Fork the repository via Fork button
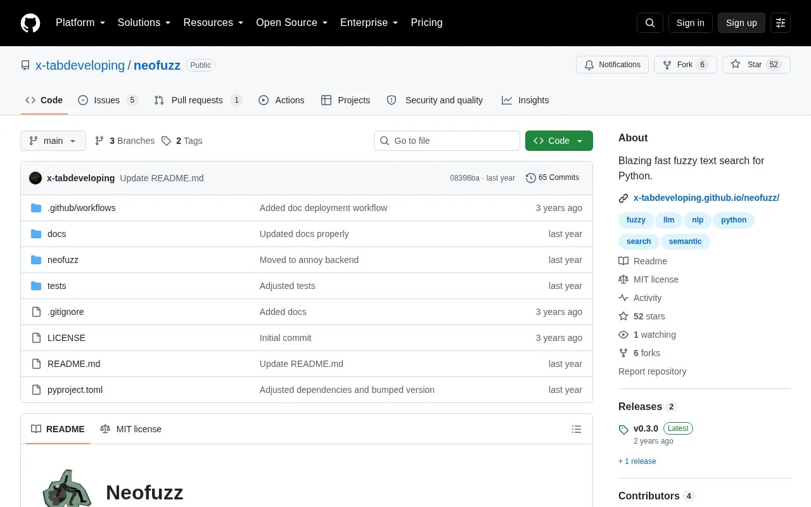Viewport: 811px width, 507px height. click(685, 65)
